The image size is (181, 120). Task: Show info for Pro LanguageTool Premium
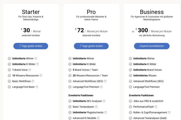101,87
